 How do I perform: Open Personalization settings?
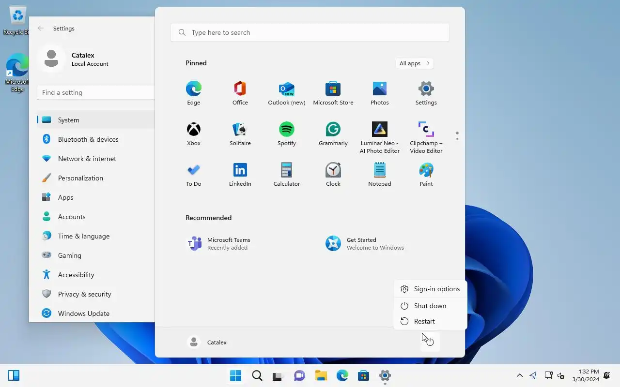96,178
